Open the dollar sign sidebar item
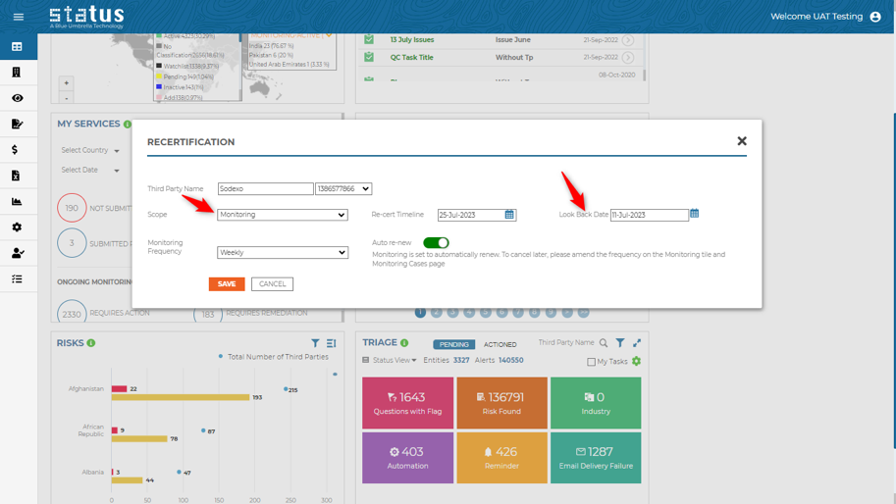The width and height of the screenshot is (896, 504). pyautogui.click(x=17, y=150)
